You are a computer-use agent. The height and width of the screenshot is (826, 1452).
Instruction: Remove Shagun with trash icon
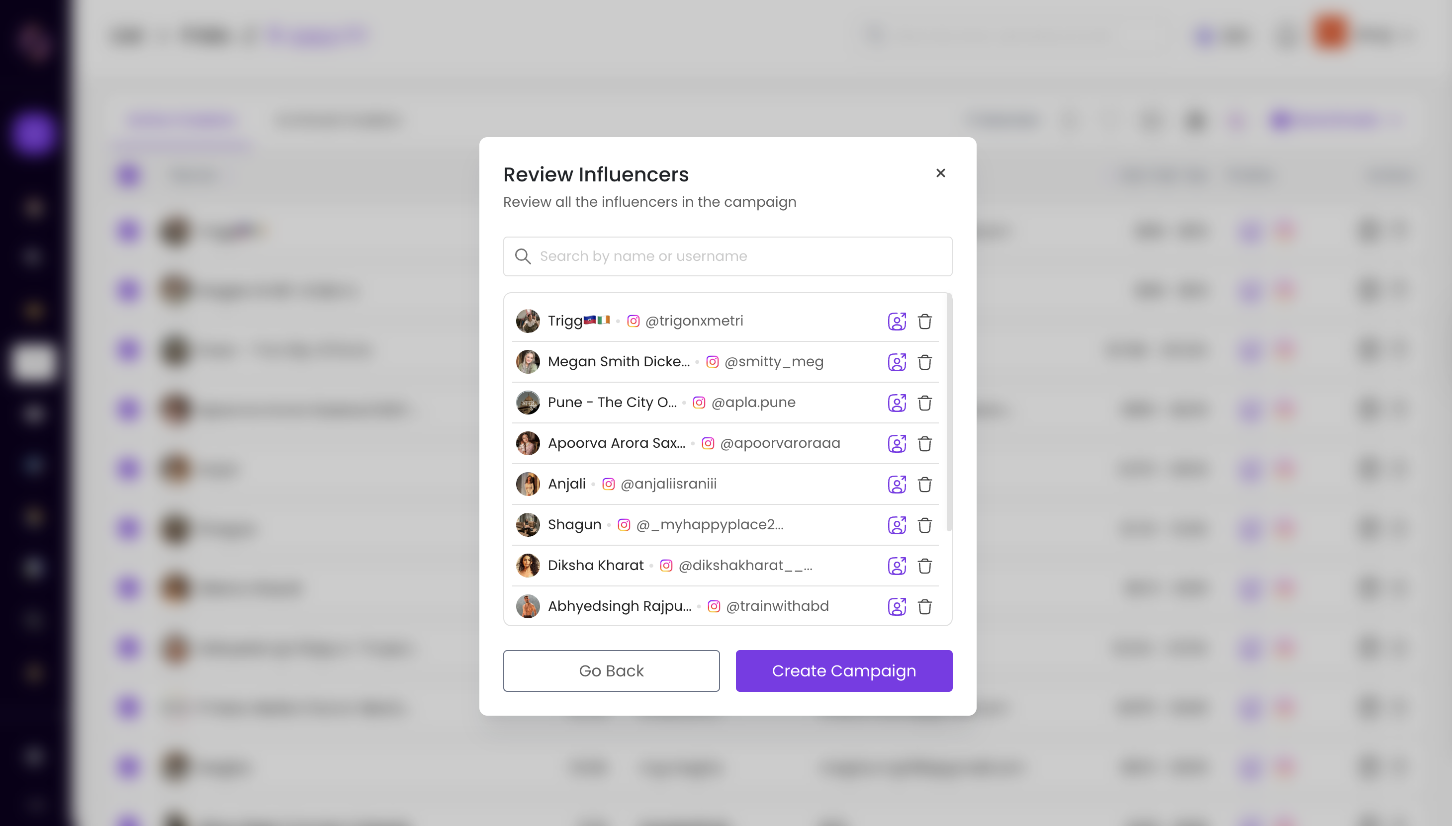click(925, 525)
